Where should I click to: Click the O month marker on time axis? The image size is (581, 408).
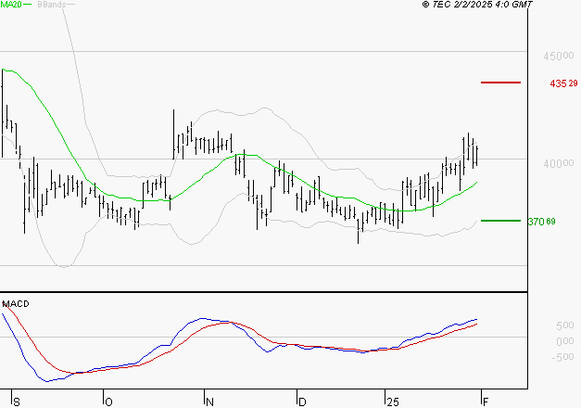point(108,402)
